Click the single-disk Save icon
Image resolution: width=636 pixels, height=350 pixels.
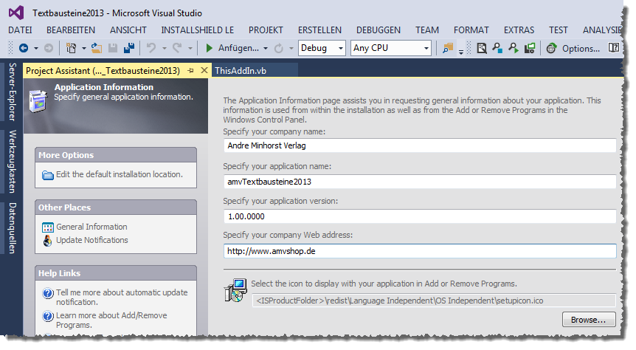(x=113, y=48)
